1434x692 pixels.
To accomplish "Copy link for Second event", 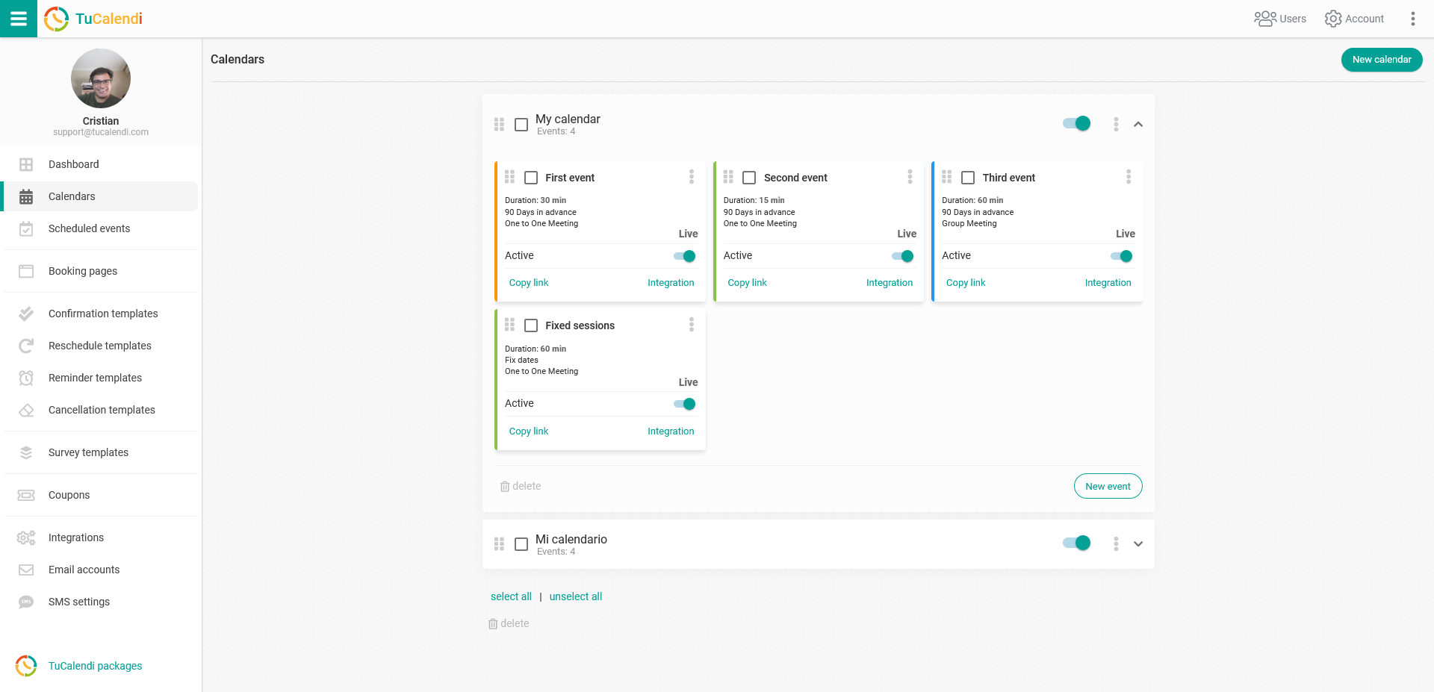I will [747, 283].
